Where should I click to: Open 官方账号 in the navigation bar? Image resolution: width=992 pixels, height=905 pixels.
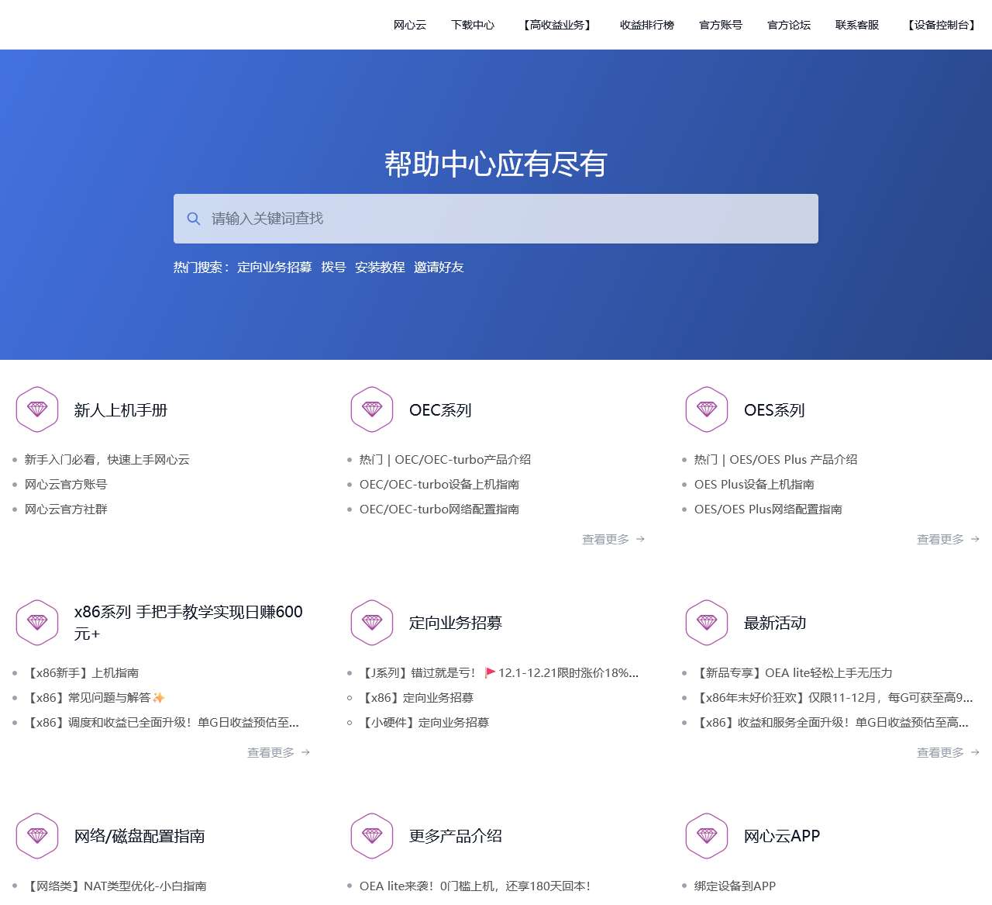coord(721,25)
